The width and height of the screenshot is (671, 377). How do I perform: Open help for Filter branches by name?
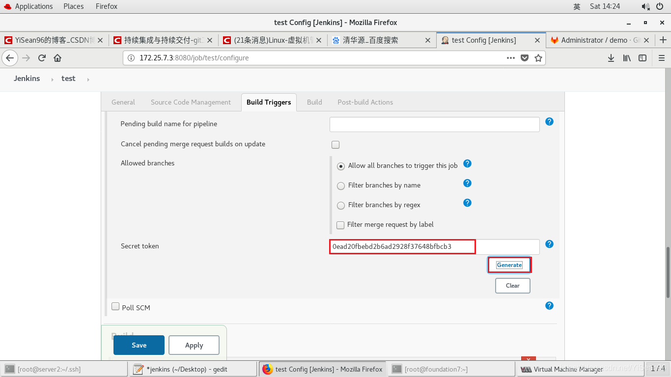468,183
